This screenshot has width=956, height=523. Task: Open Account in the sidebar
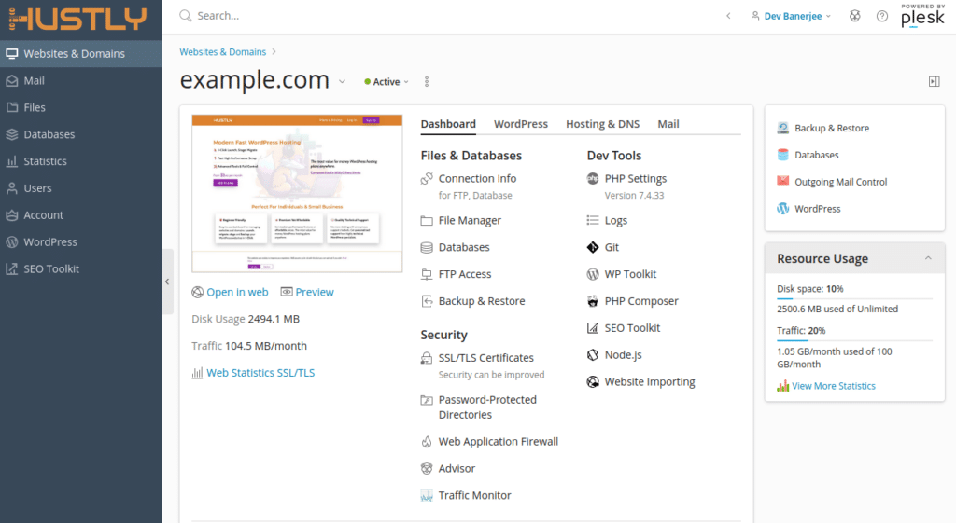80,215
